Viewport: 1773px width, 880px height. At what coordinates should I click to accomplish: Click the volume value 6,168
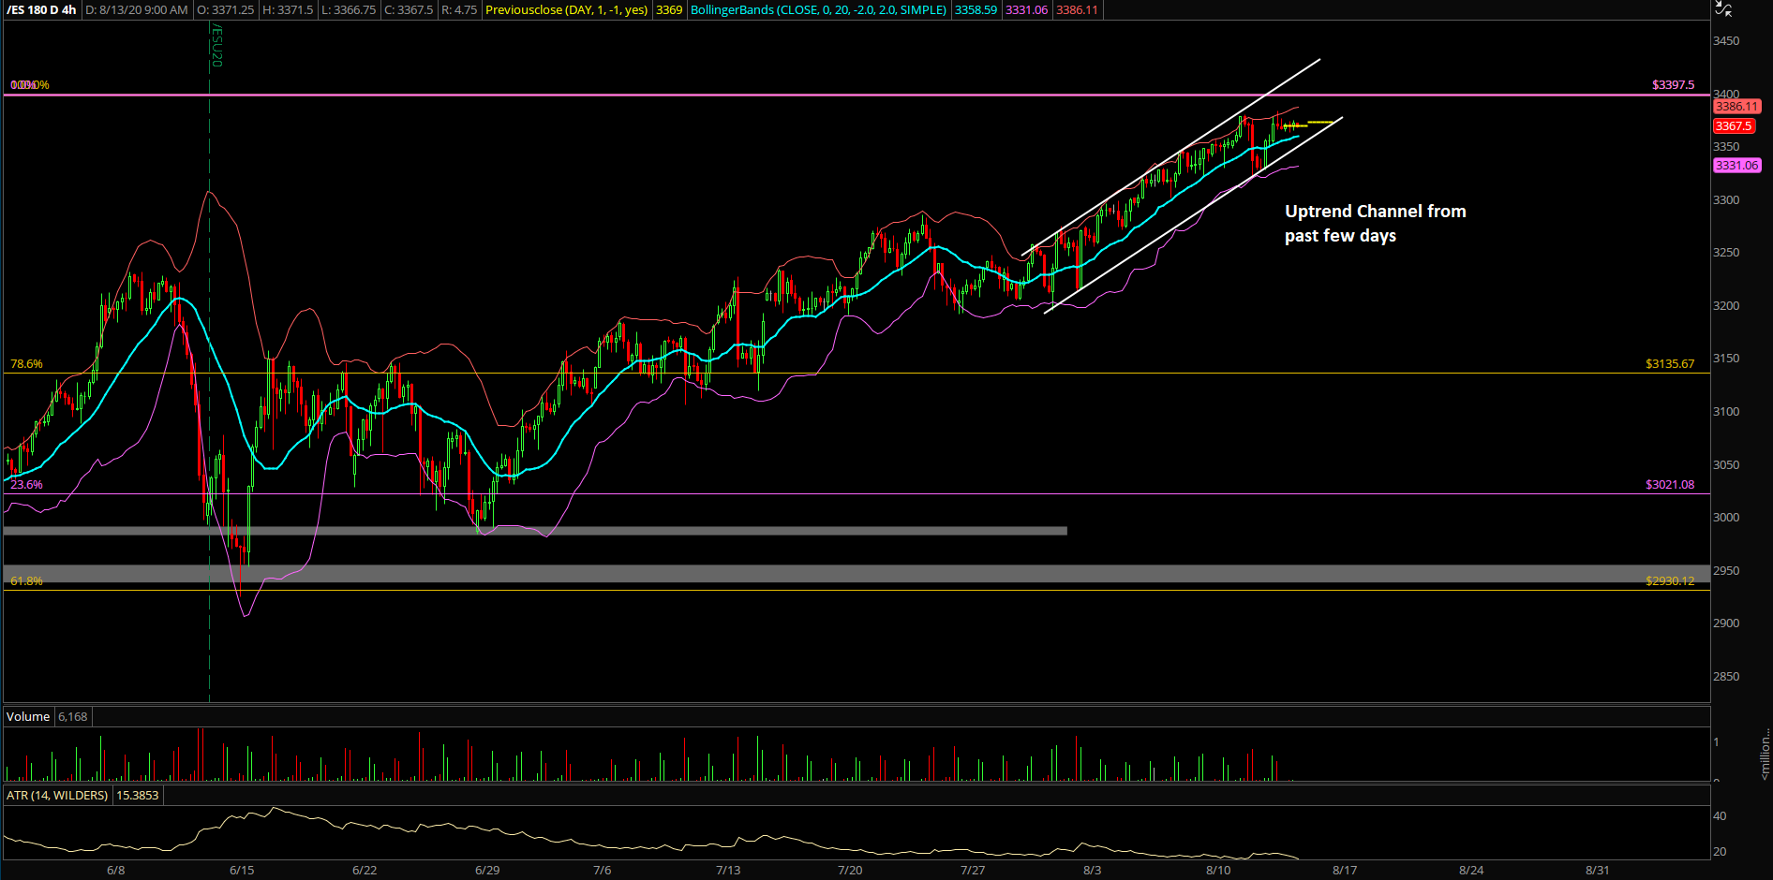(x=72, y=717)
